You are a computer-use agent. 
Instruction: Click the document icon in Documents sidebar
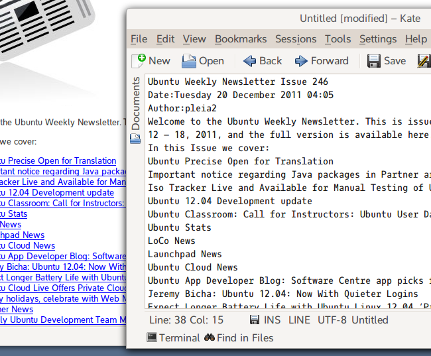(x=135, y=139)
